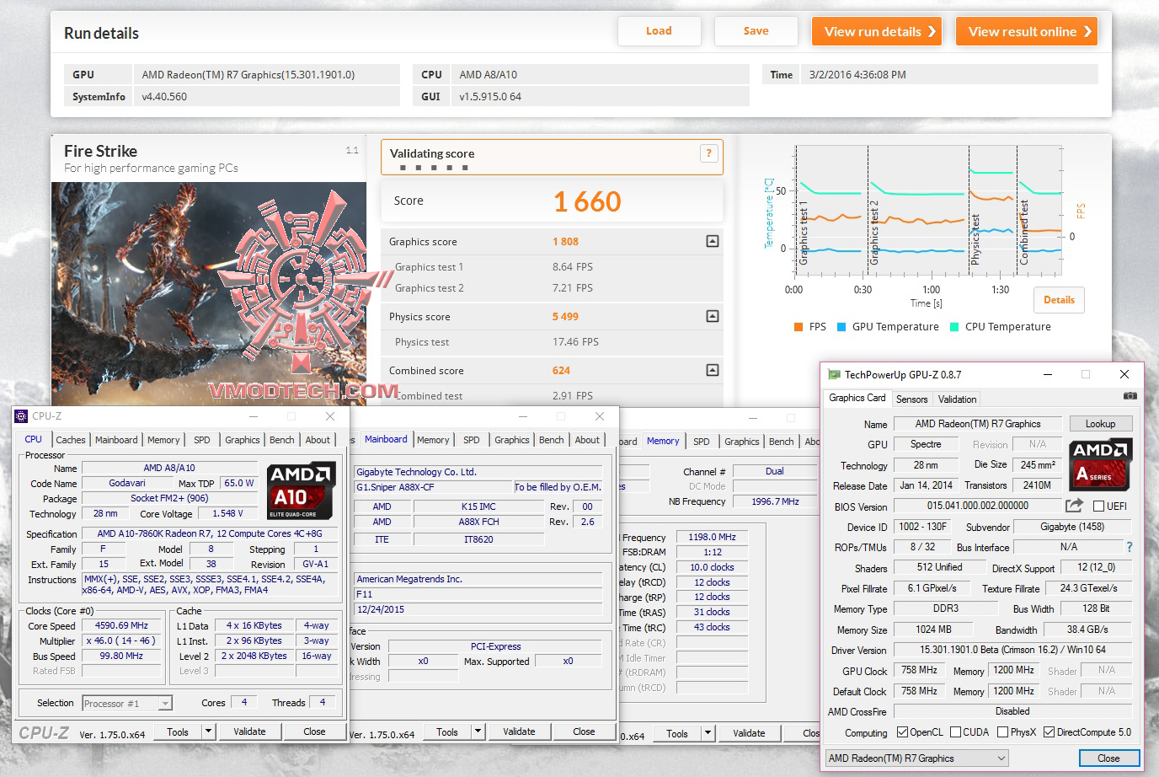Open the GPU selector dropdown in GPU-Z
The width and height of the screenshot is (1159, 777).
click(x=916, y=758)
